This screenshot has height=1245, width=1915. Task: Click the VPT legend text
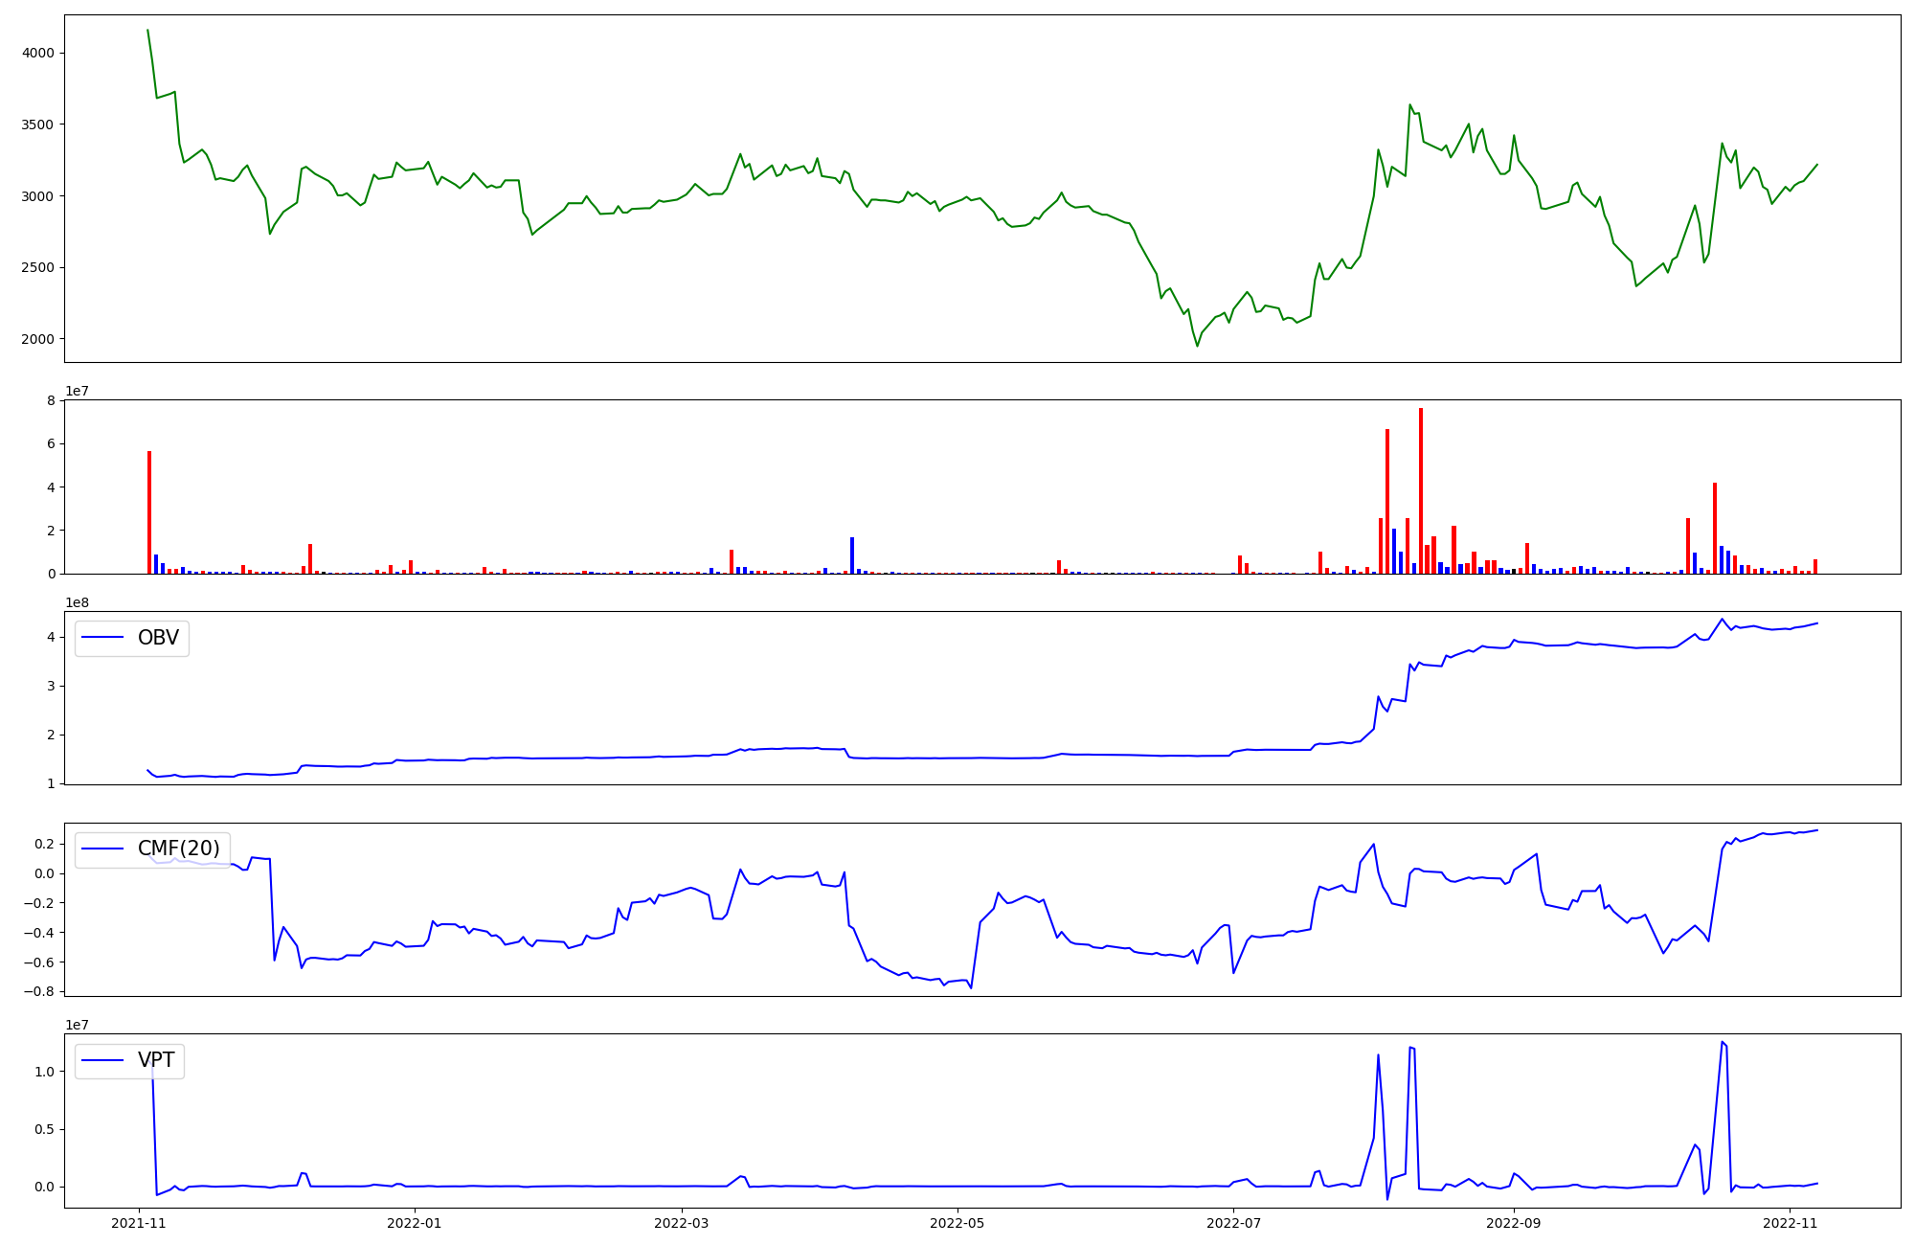[156, 1060]
